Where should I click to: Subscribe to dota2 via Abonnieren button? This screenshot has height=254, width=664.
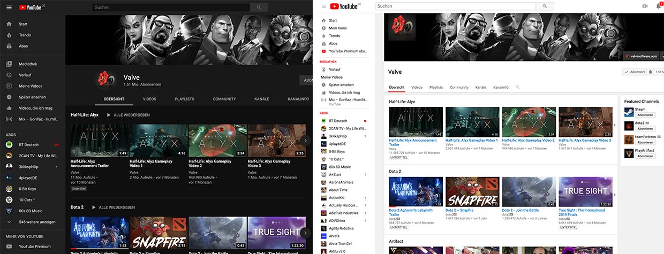tap(645, 128)
